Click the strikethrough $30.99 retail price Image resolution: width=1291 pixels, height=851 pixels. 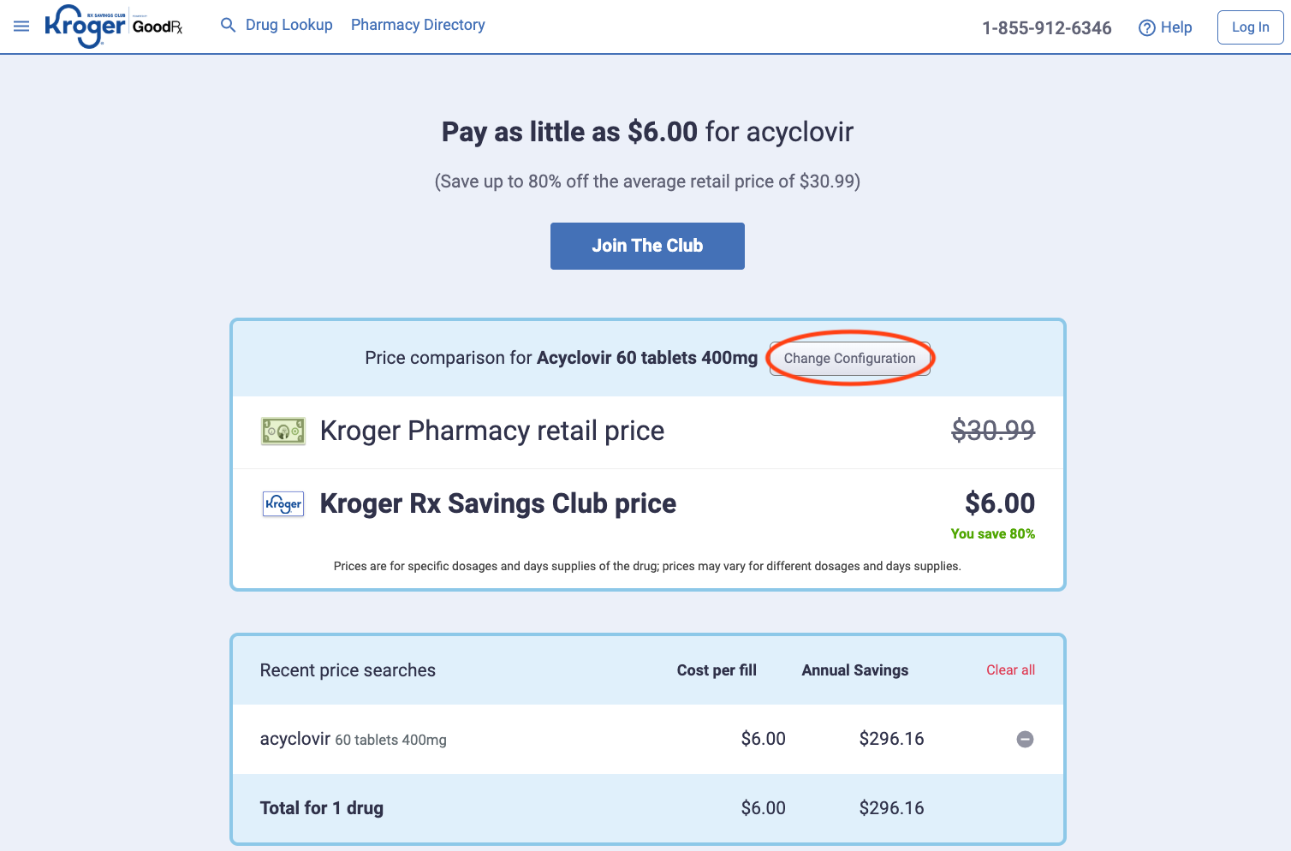[x=993, y=430]
